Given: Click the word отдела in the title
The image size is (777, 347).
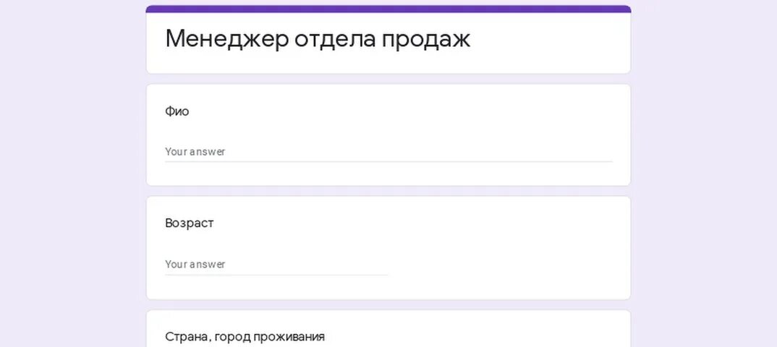Looking at the screenshot, I should pos(335,40).
